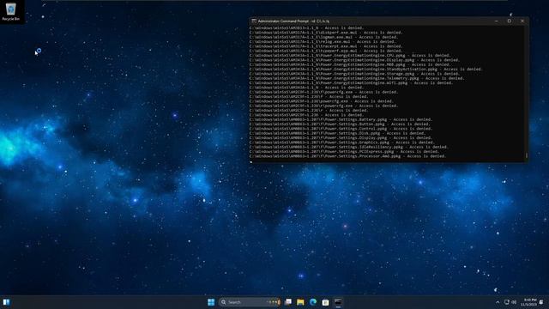Click the Command Prompt title bar icon
The height and width of the screenshot is (309, 549).
point(254,21)
